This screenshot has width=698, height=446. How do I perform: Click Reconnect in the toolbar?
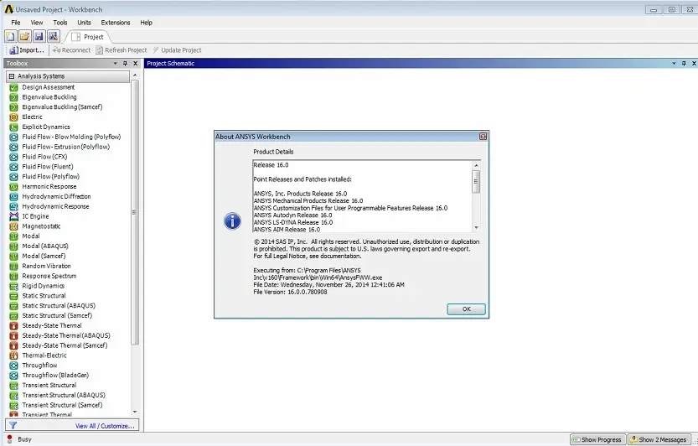(x=71, y=50)
